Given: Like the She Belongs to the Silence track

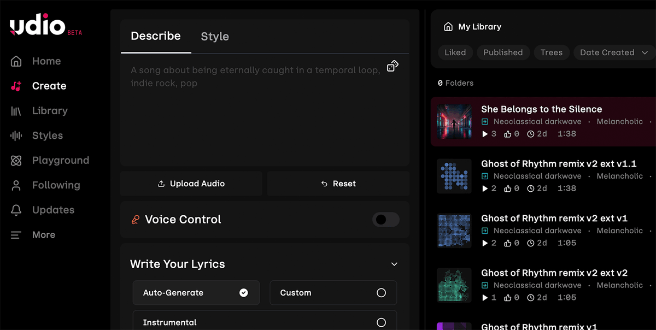Looking at the screenshot, I should (x=508, y=134).
